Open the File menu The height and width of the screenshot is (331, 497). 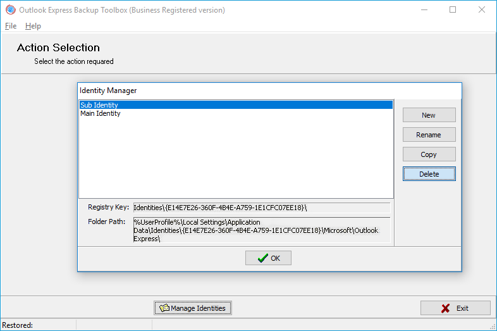11,26
